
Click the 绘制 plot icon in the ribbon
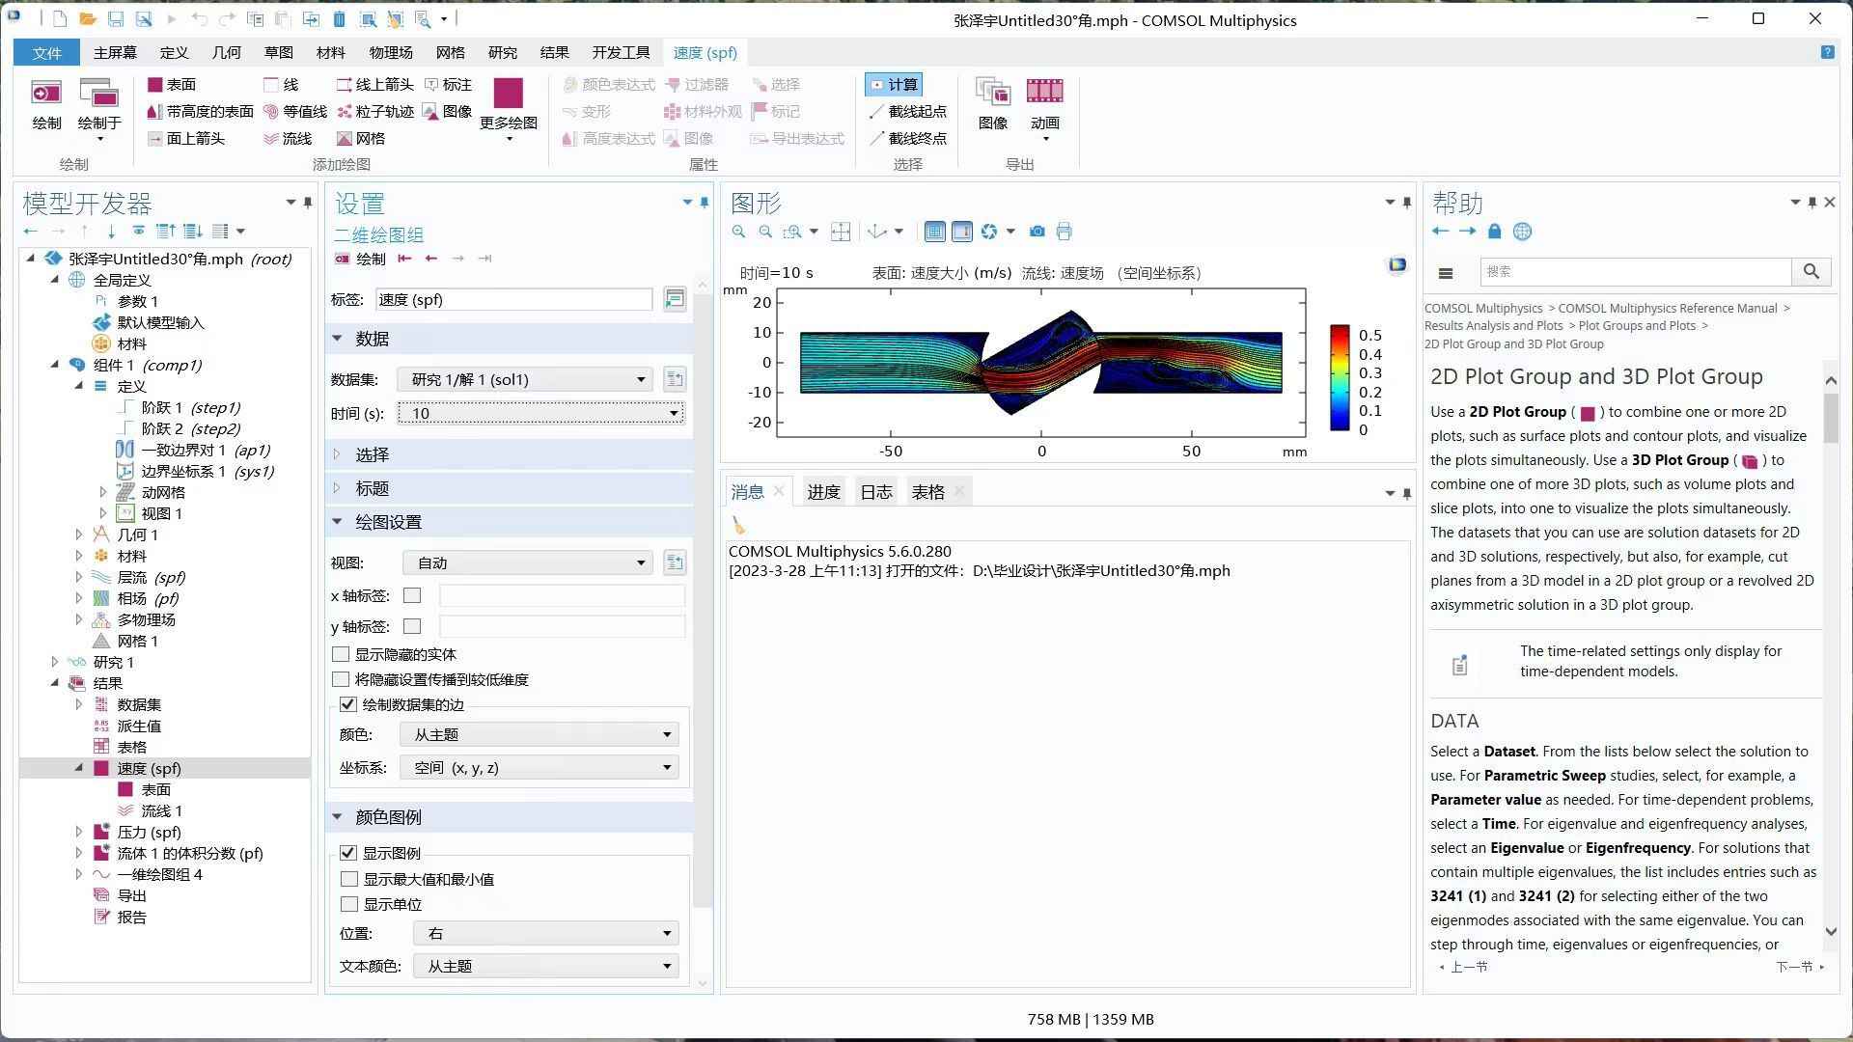point(45,95)
